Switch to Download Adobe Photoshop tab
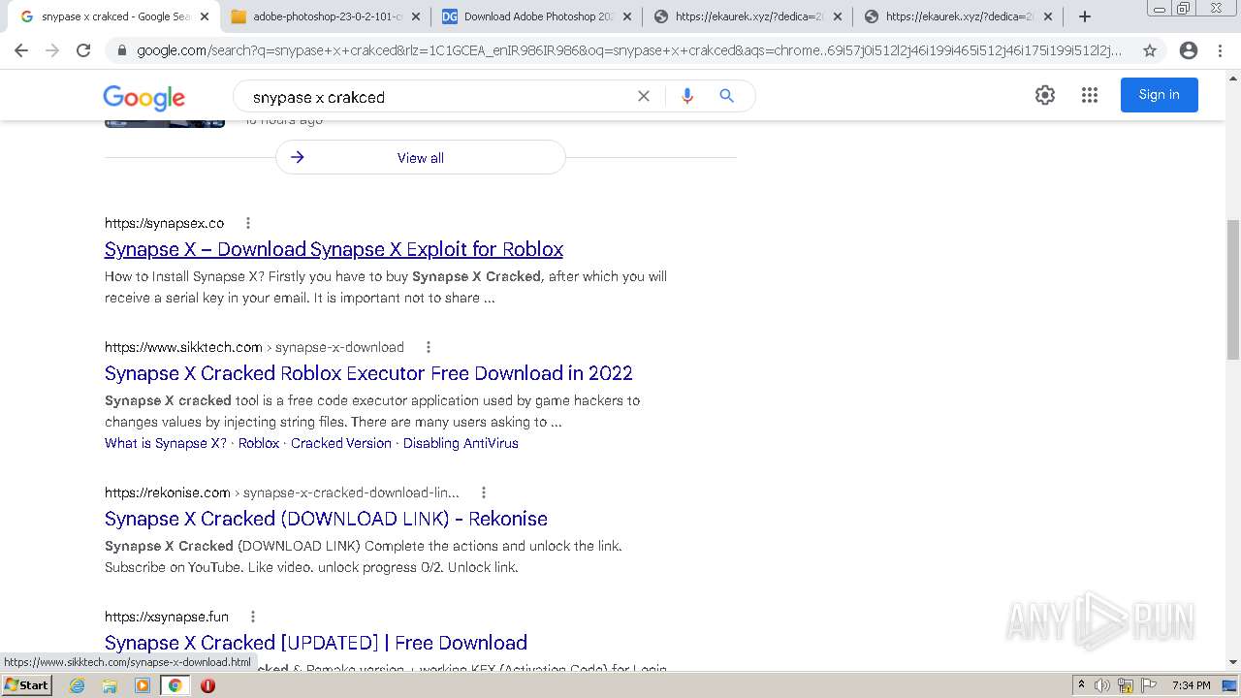 pos(537,16)
